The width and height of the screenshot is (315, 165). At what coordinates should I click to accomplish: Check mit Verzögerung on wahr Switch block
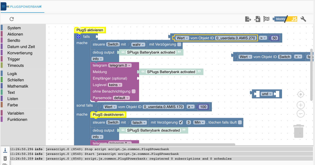pyautogui.click(x=179, y=44)
